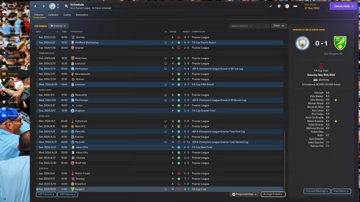The image size is (360, 202).
Task: Open the Scouting magnifier icon in sidebar
Action: (x=4, y=88)
